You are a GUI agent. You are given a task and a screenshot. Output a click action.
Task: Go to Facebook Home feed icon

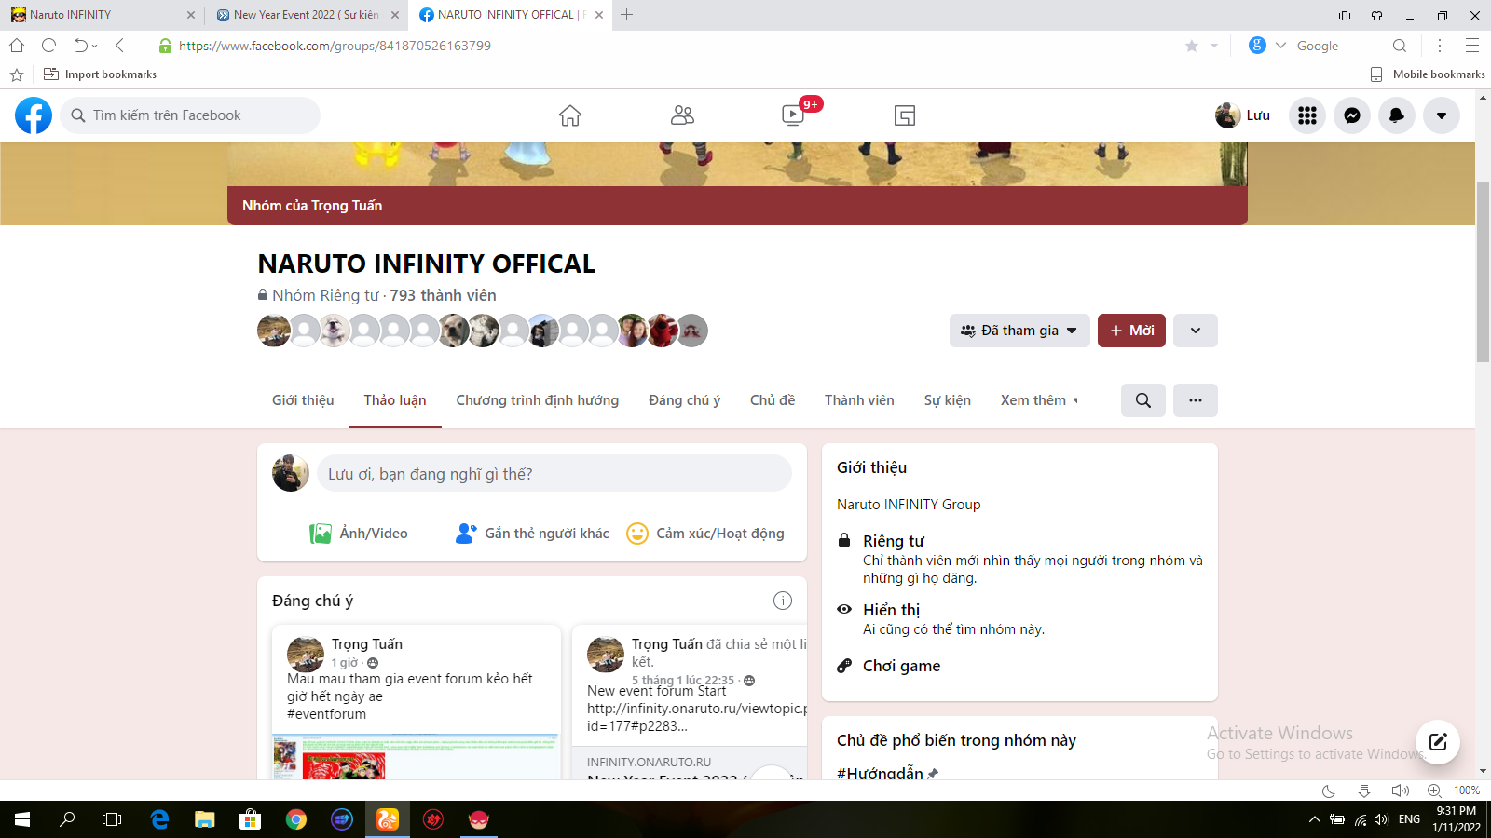click(x=570, y=115)
